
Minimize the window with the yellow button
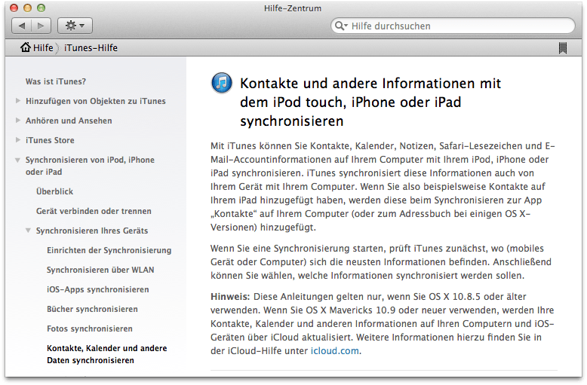pyautogui.click(x=27, y=8)
